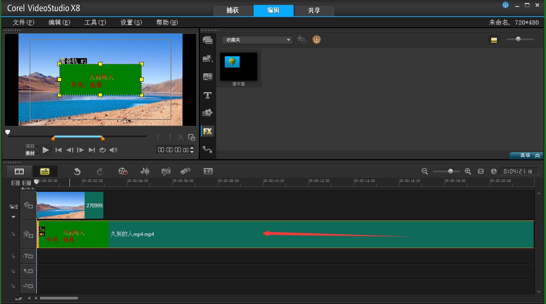Open the record/capture option
The image size is (546, 304).
pyautogui.click(x=123, y=171)
